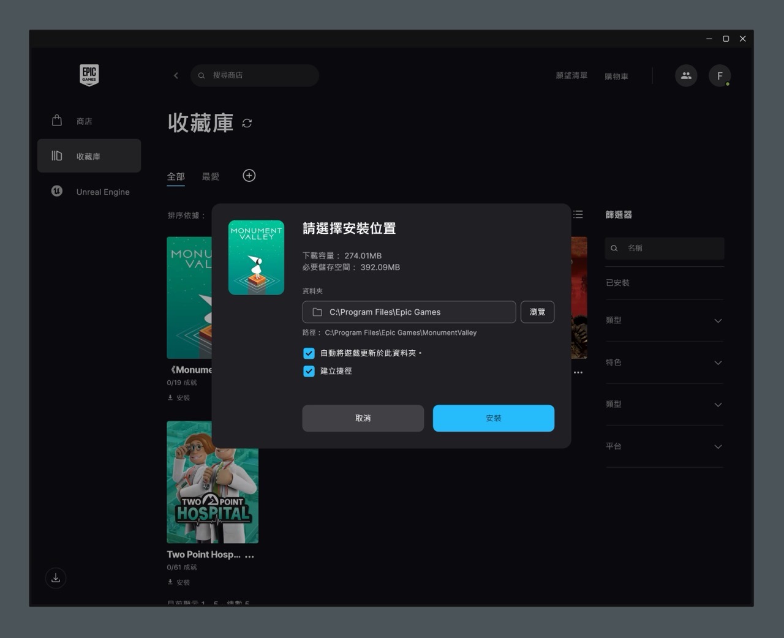Expand the 平台 filter dropdown

tap(665, 446)
